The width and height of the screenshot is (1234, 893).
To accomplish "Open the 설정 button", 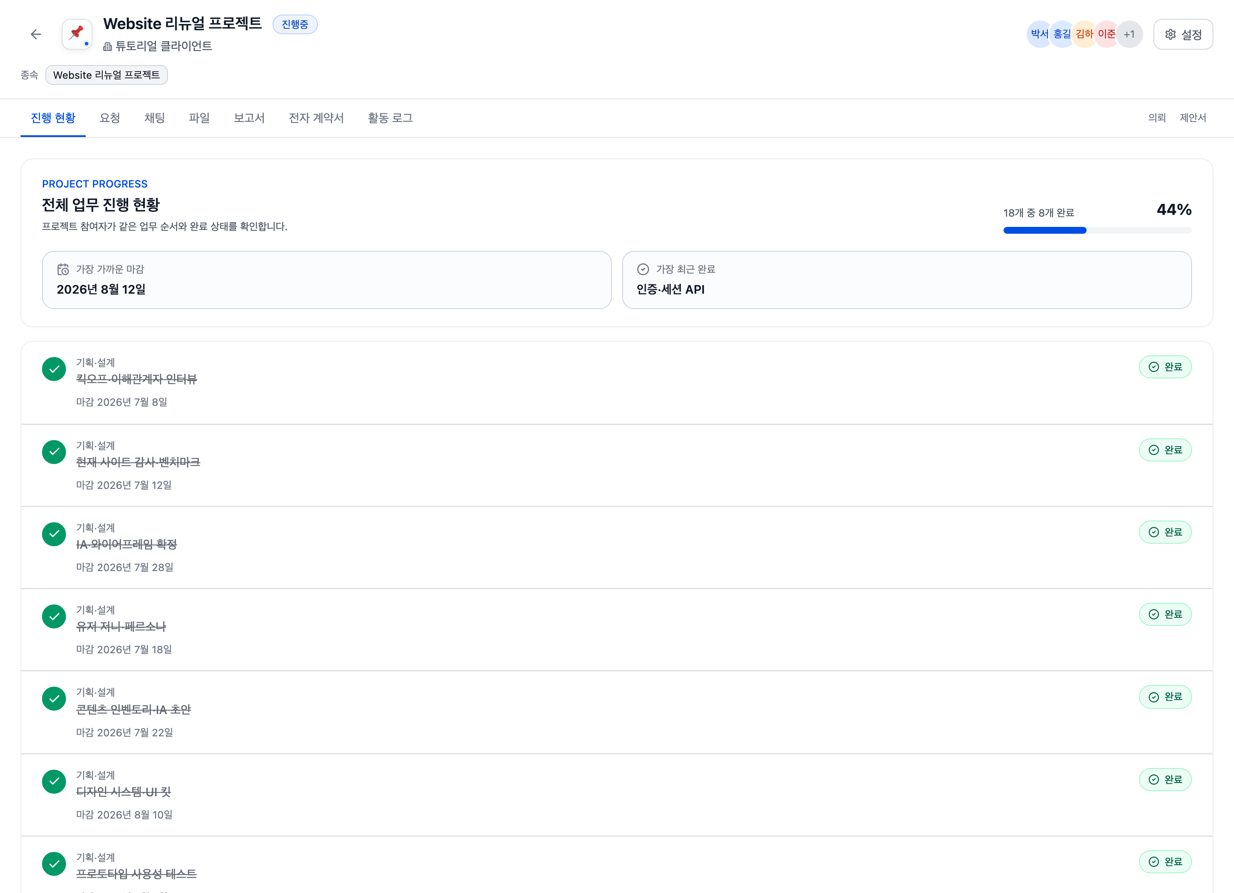I will tap(1183, 34).
